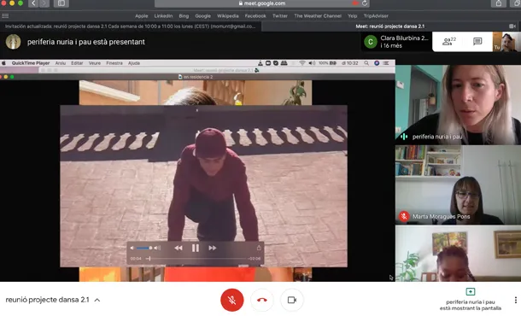Open the Arxiu menu in QuickTime
Viewport: 521px width, 316px height.
(x=60, y=63)
